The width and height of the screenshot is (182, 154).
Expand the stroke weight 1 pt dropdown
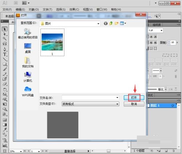pos(162,30)
